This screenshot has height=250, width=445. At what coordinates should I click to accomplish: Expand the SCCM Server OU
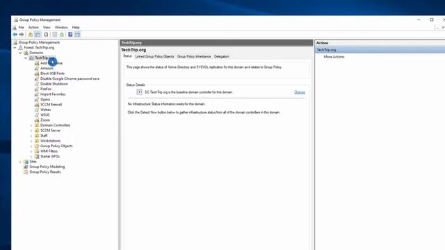tap(31, 131)
